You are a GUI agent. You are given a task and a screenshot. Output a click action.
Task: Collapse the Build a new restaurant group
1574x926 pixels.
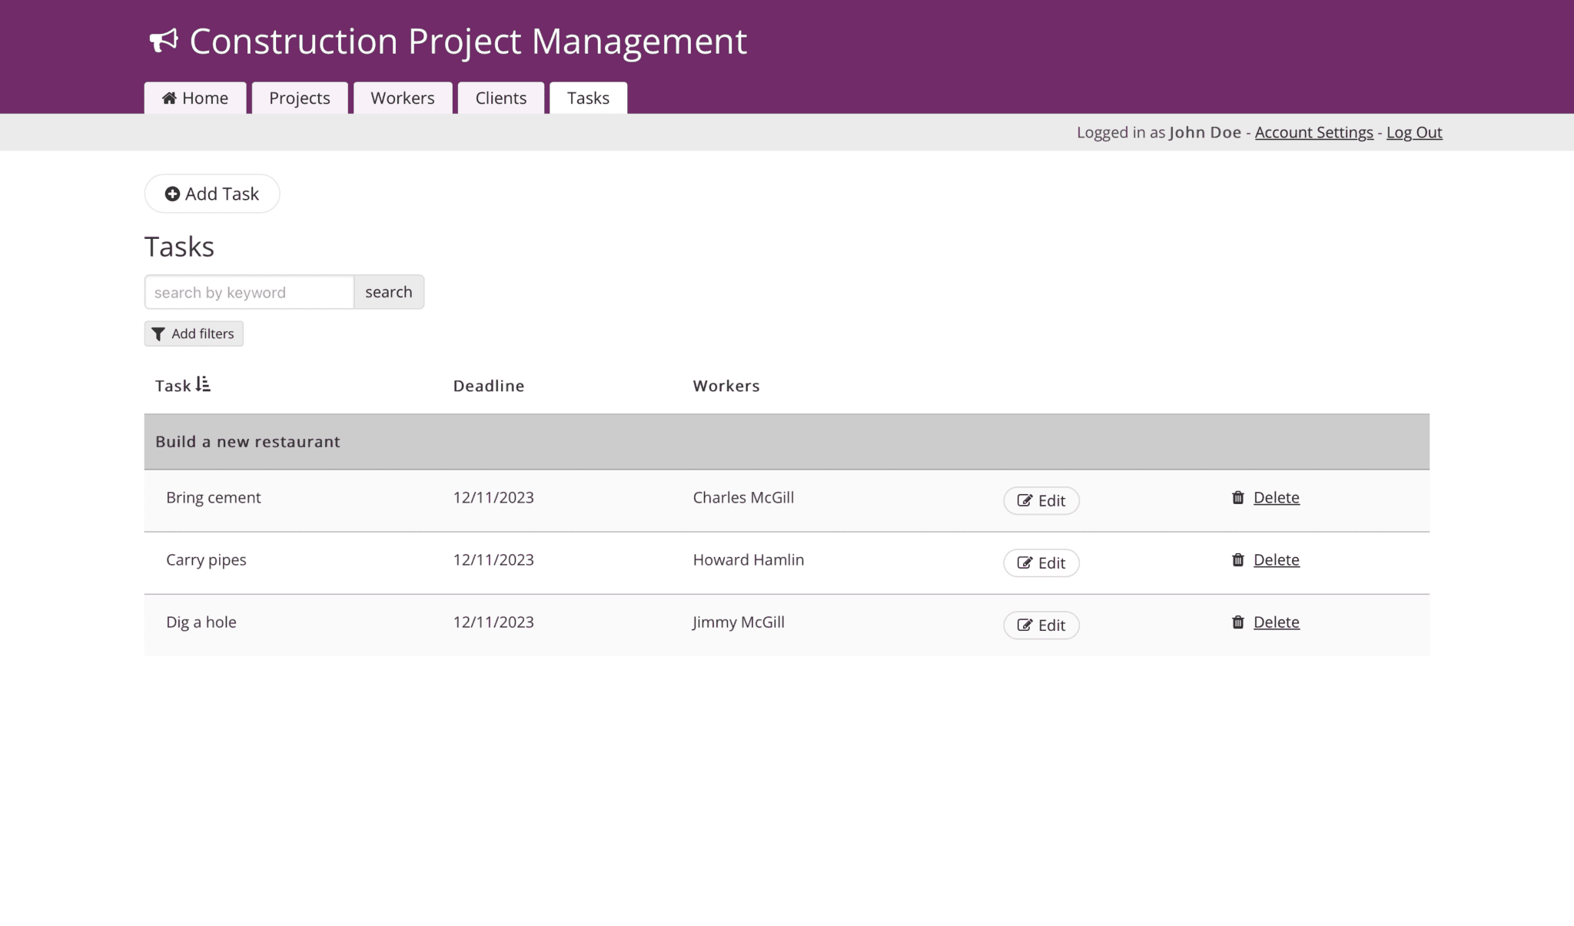[x=247, y=441]
